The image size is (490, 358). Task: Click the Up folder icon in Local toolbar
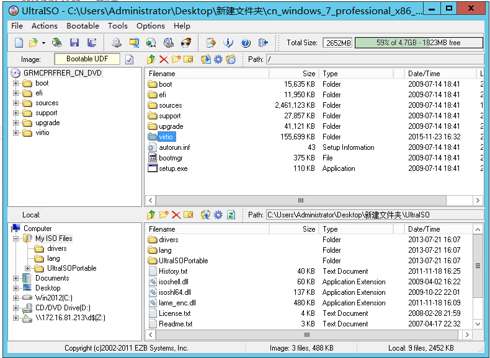(151, 215)
